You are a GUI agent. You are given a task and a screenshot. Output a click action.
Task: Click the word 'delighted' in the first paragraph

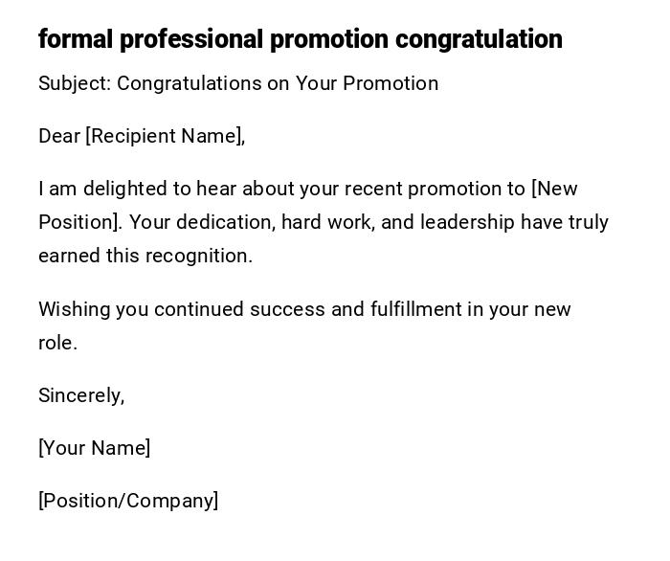tap(127, 189)
